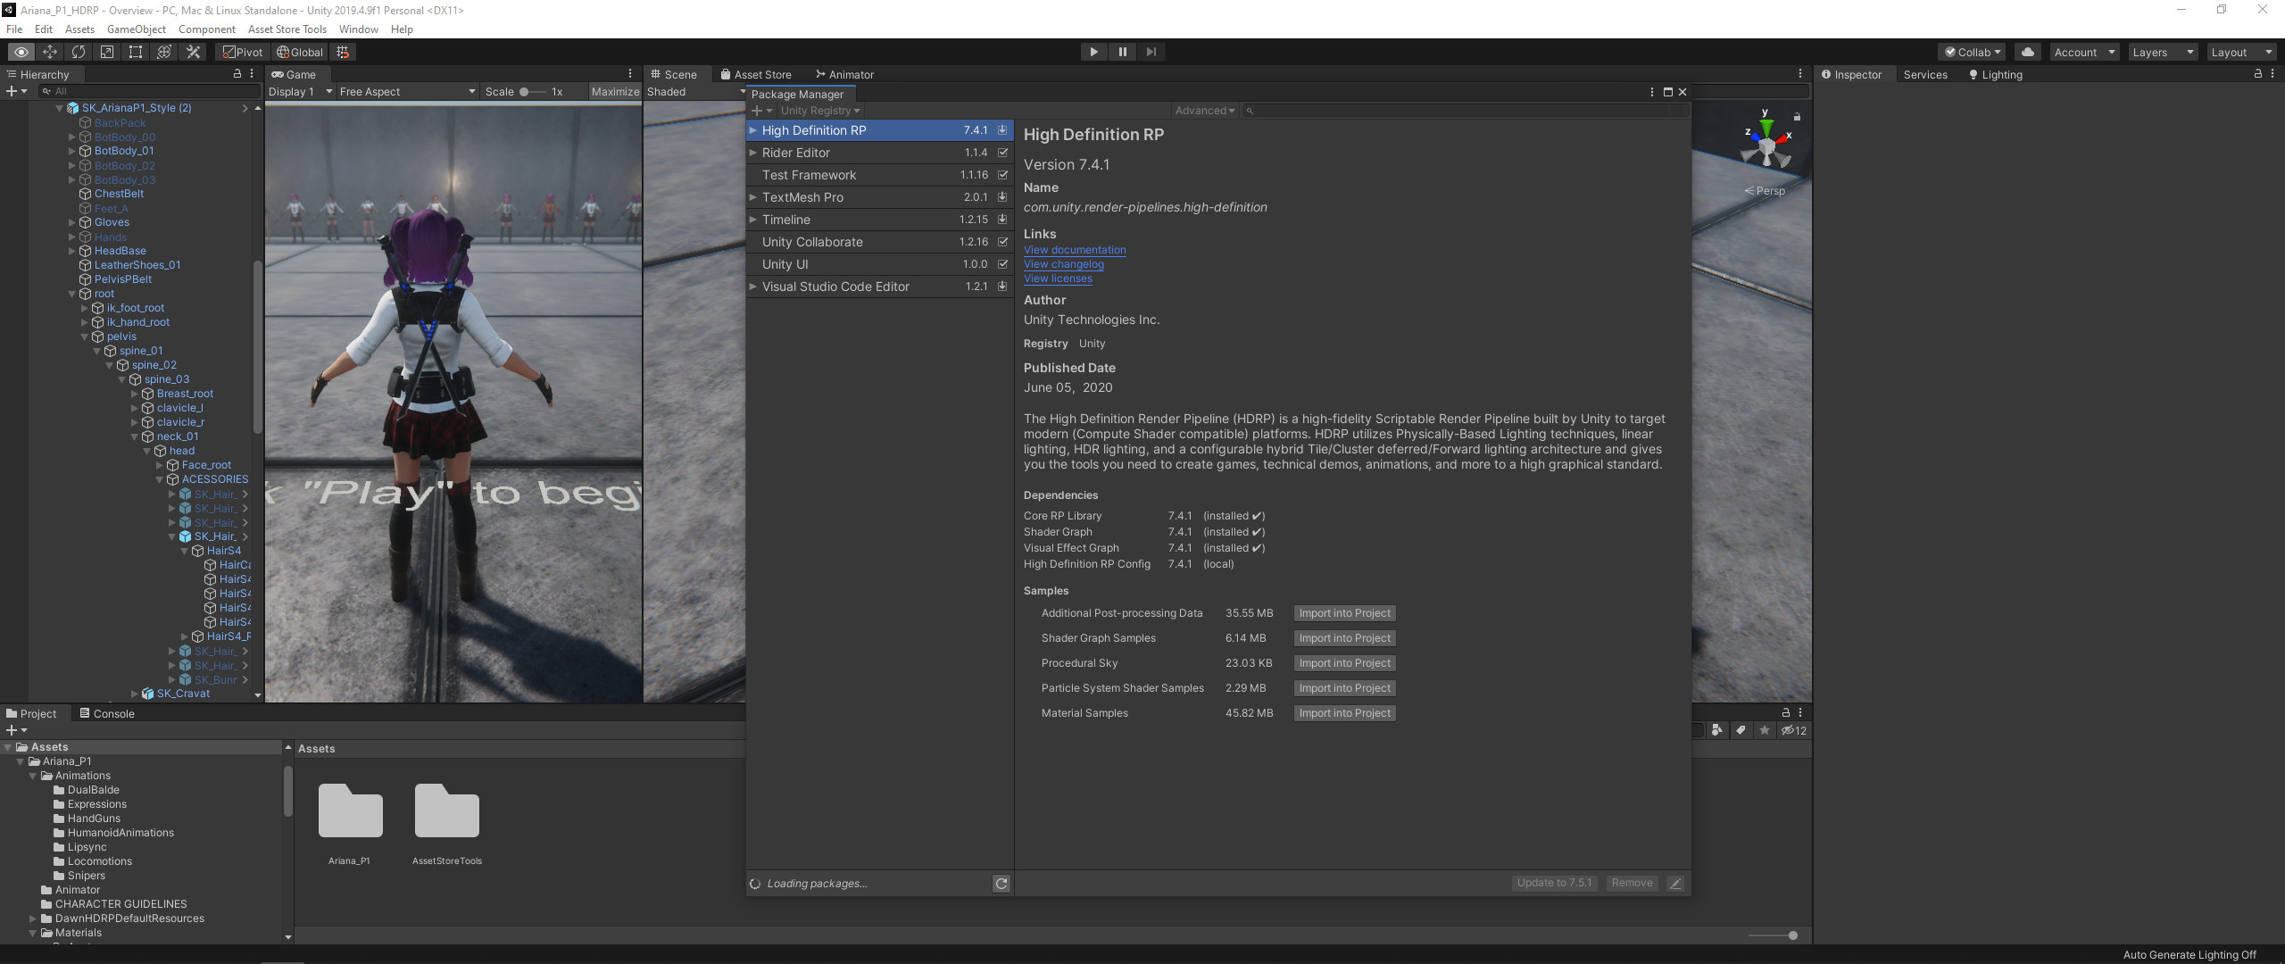Collapse the pelvis node in Hierarchy

point(86,337)
